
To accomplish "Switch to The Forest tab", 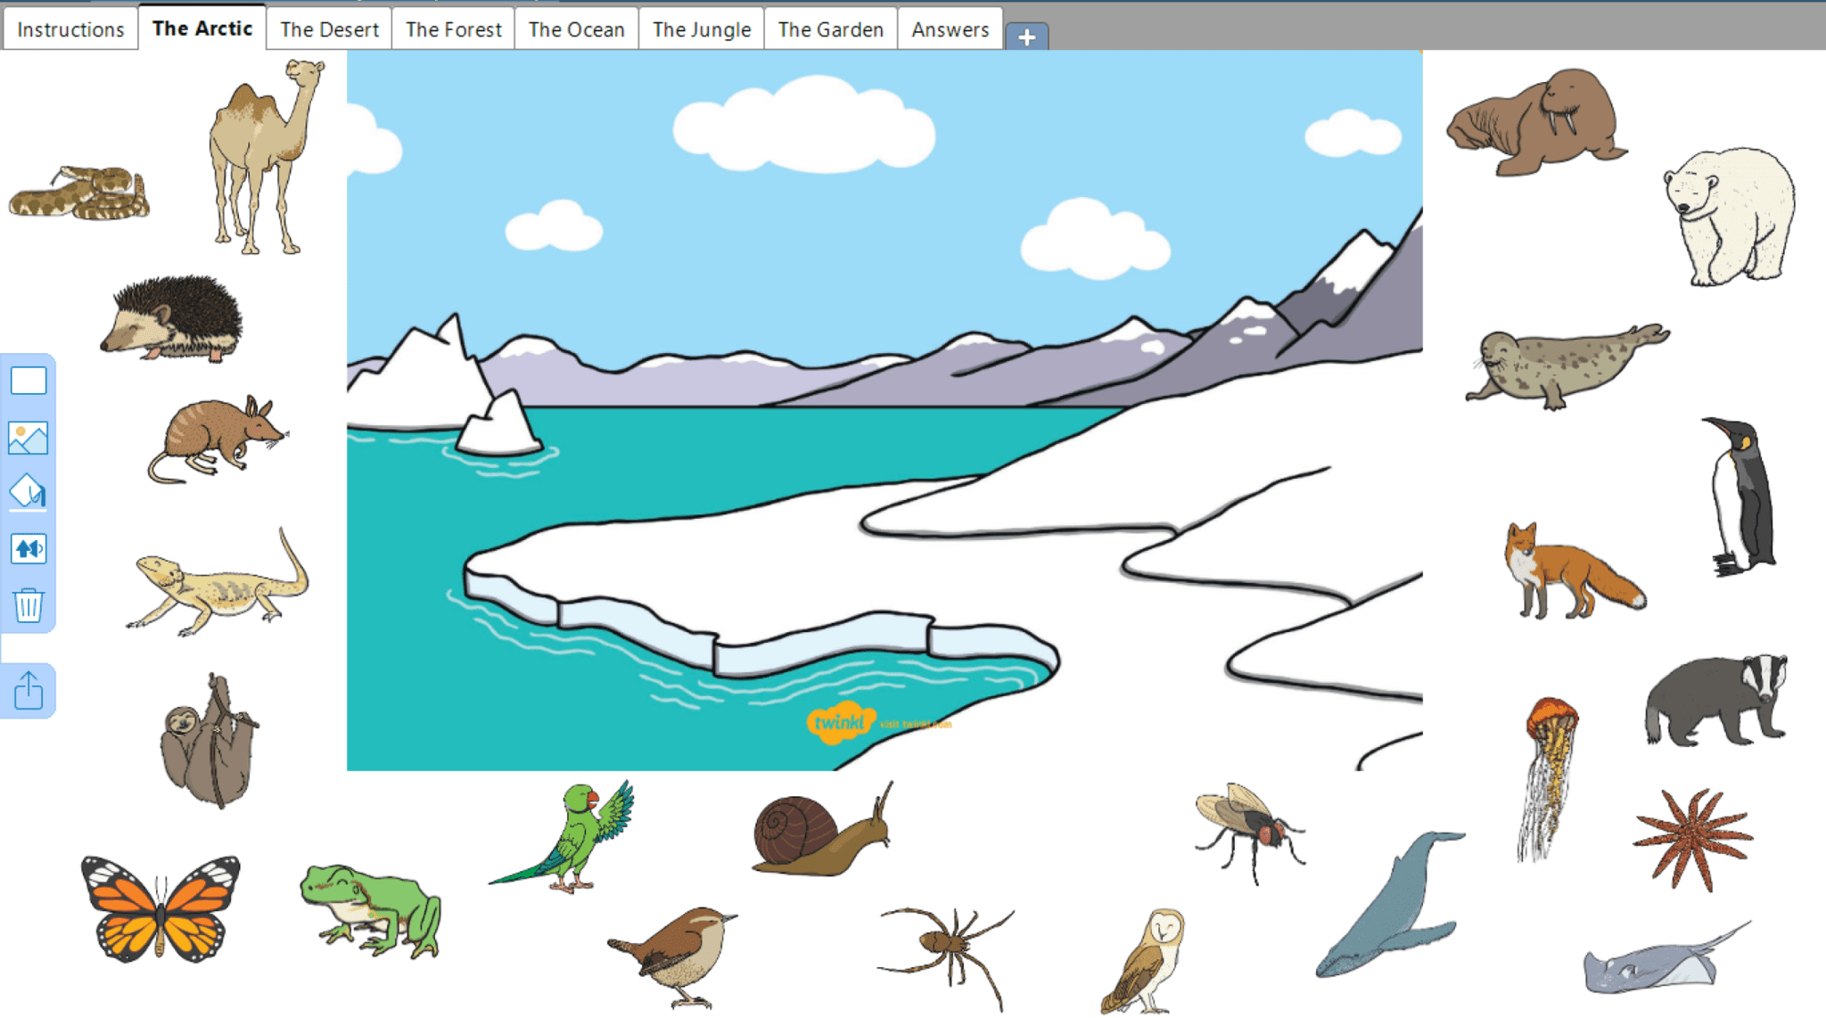I will [x=452, y=29].
